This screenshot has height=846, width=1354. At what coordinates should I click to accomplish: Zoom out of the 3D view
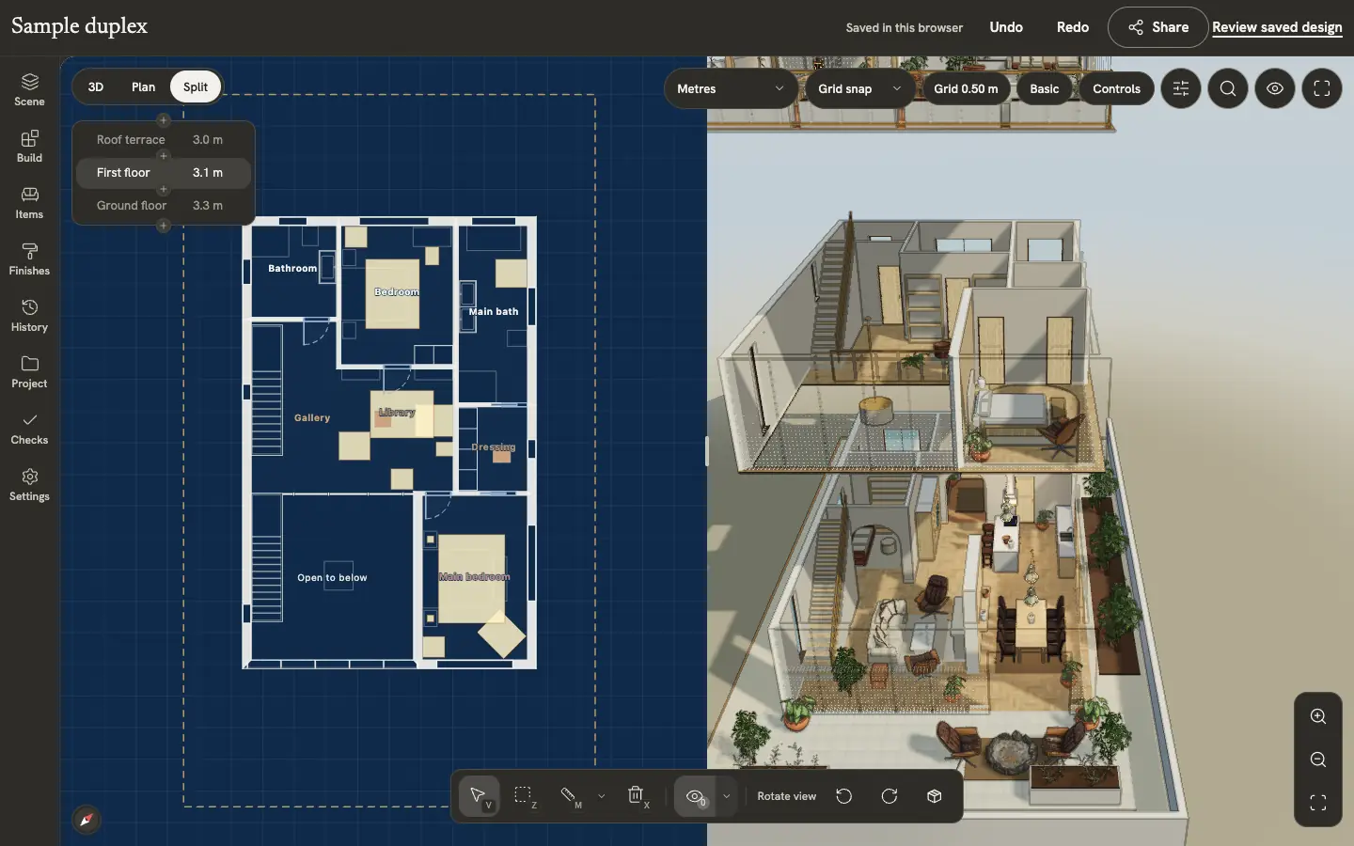[1318, 760]
